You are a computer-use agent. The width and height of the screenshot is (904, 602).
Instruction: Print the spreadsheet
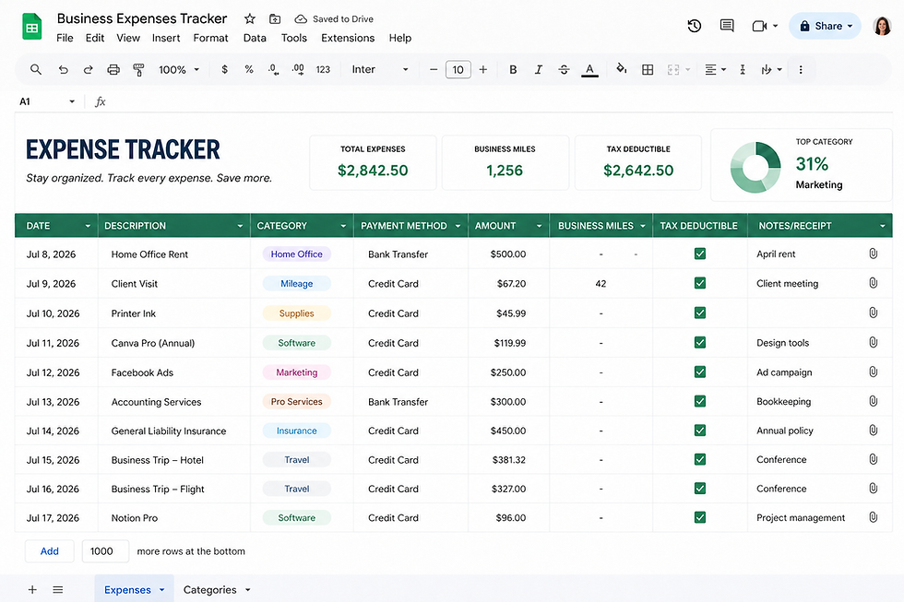(113, 70)
